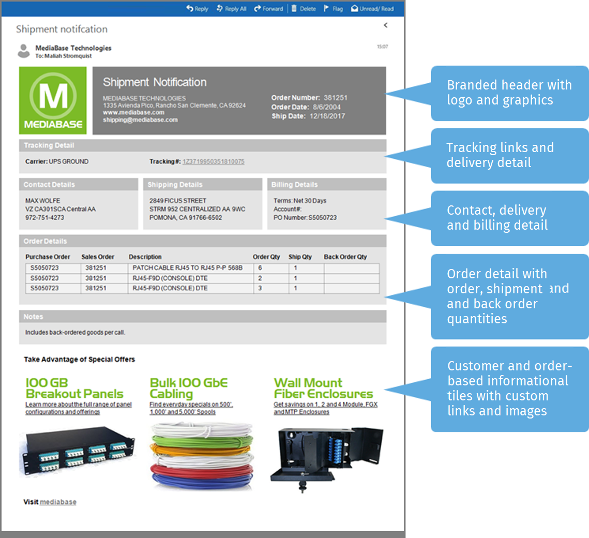Image resolution: width=589 pixels, height=538 pixels.
Task: Click the Reply arrow icon
Action: click(x=190, y=8)
